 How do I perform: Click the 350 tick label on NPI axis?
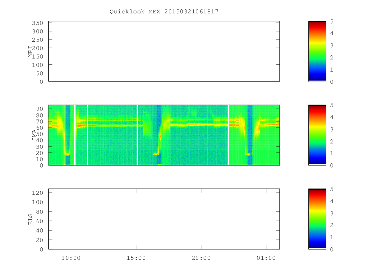pos(37,23)
